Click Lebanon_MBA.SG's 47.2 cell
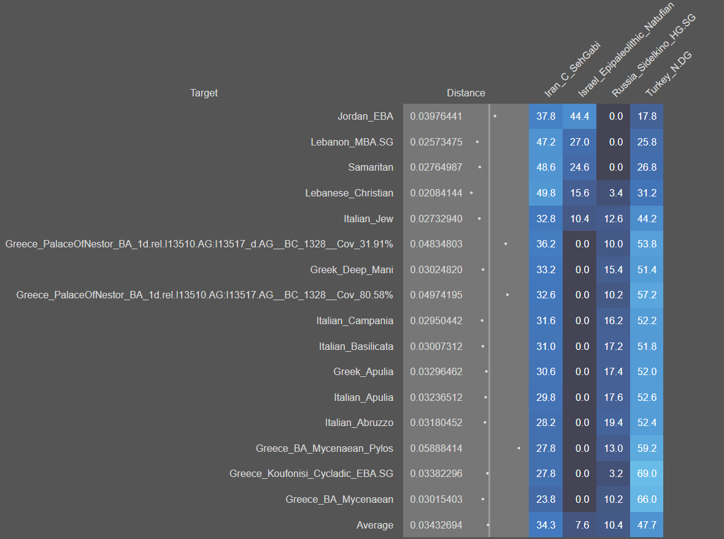 (x=546, y=142)
